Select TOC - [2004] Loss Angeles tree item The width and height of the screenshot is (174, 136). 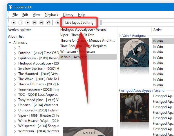coord(38,95)
